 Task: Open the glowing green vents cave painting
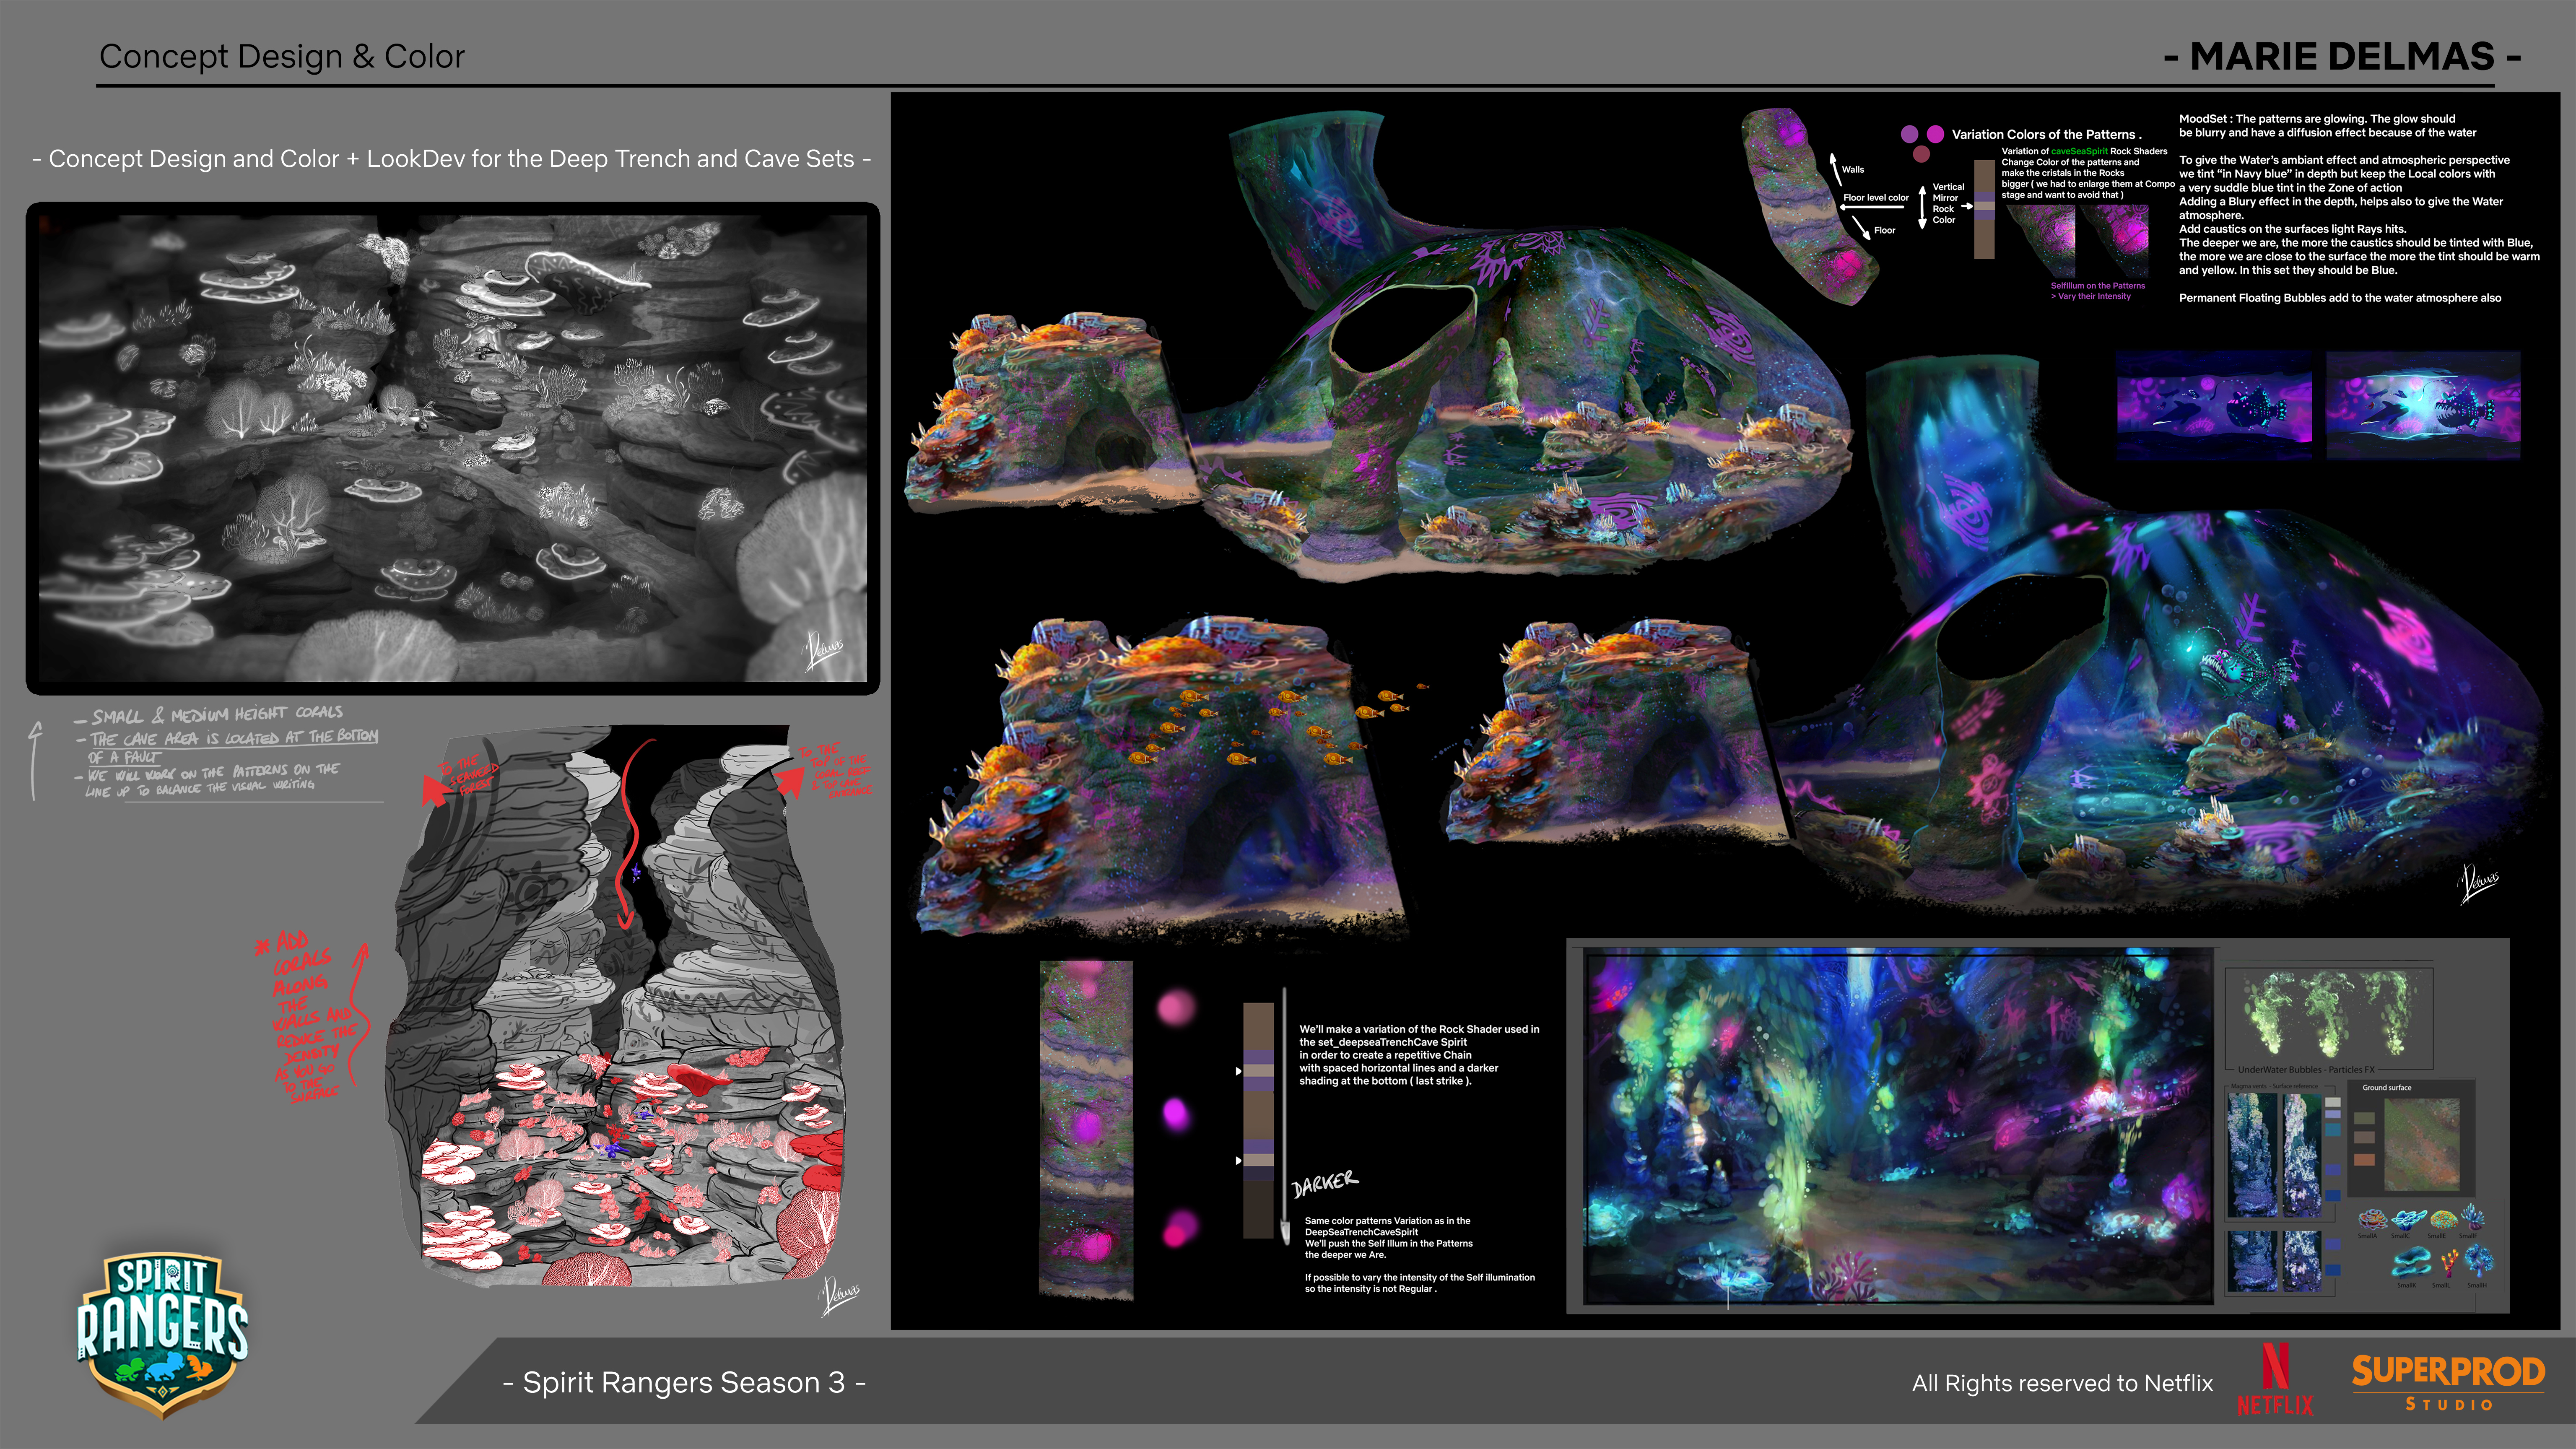pyautogui.click(x=1898, y=1127)
